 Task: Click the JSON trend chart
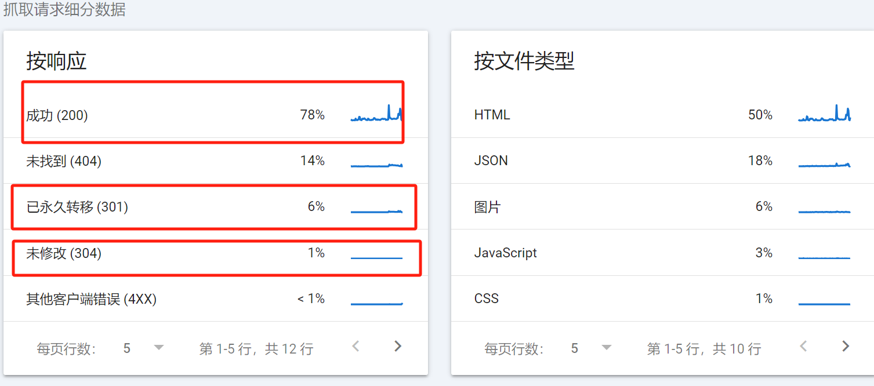click(824, 161)
